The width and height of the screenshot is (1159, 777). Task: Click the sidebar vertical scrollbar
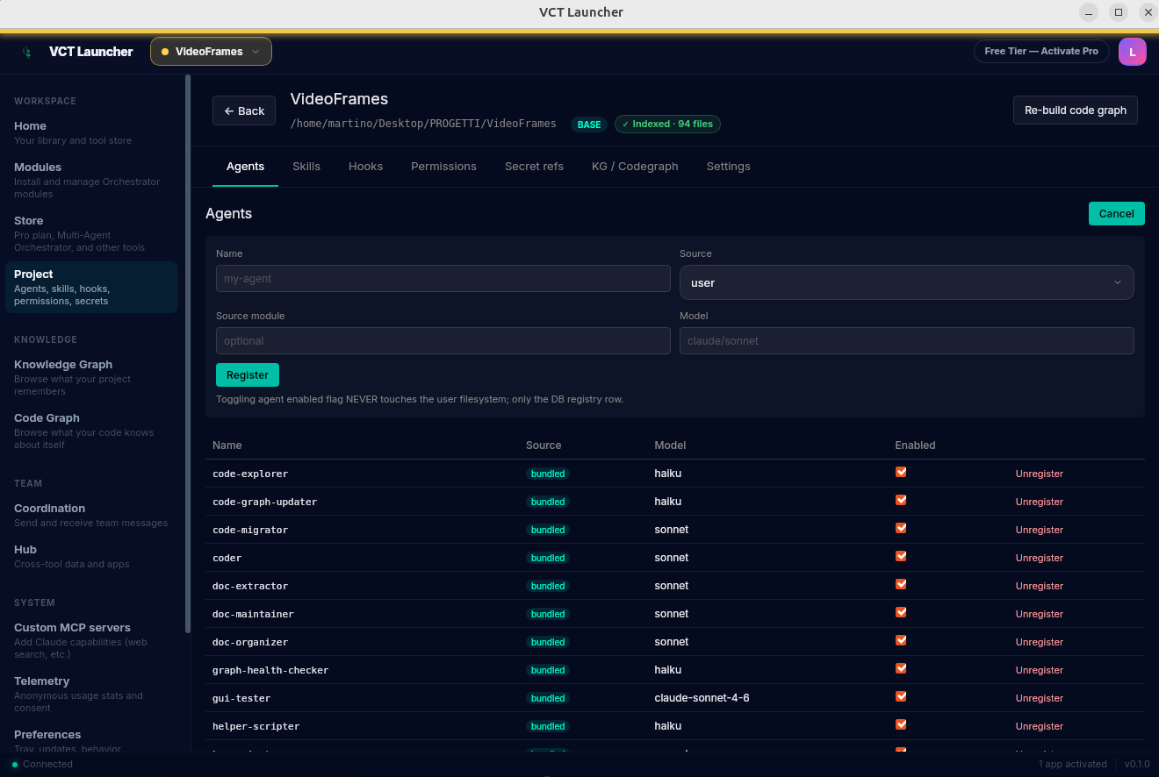[x=188, y=353]
